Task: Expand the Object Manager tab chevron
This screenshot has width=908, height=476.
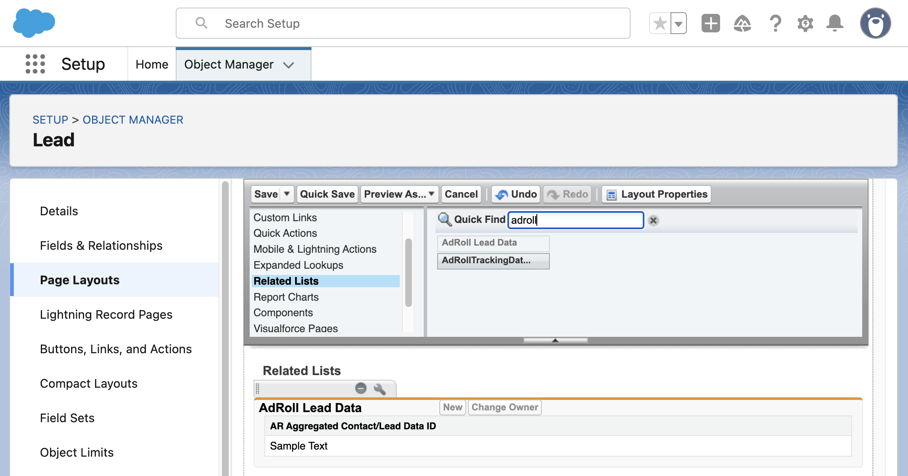Action: tap(288, 65)
